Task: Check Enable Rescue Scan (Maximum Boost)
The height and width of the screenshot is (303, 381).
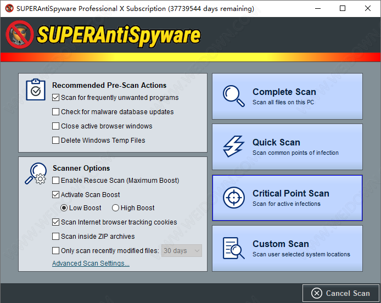Action: [55, 180]
